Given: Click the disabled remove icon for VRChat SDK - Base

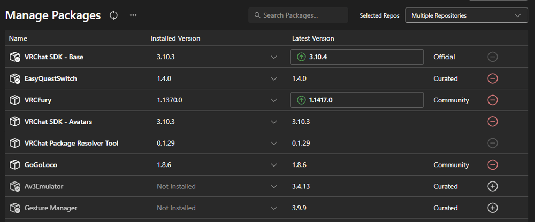Looking at the screenshot, I should [492, 57].
